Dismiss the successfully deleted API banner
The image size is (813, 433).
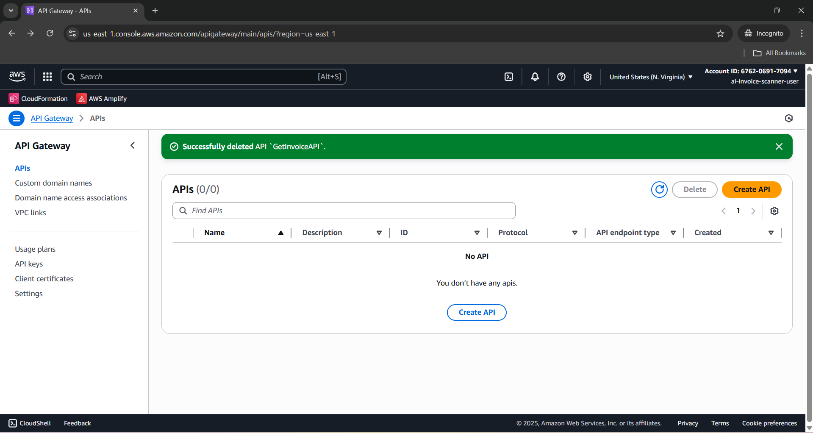(x=779, y=146)
